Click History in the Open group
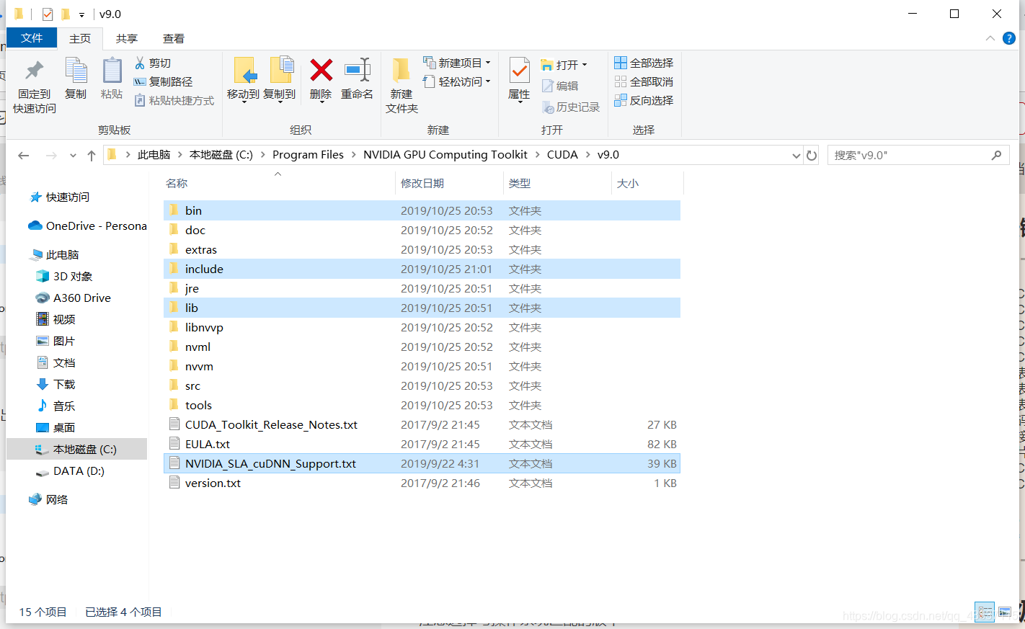The width and height of the screenshot is (1025, 629). (x=571, y=107)
